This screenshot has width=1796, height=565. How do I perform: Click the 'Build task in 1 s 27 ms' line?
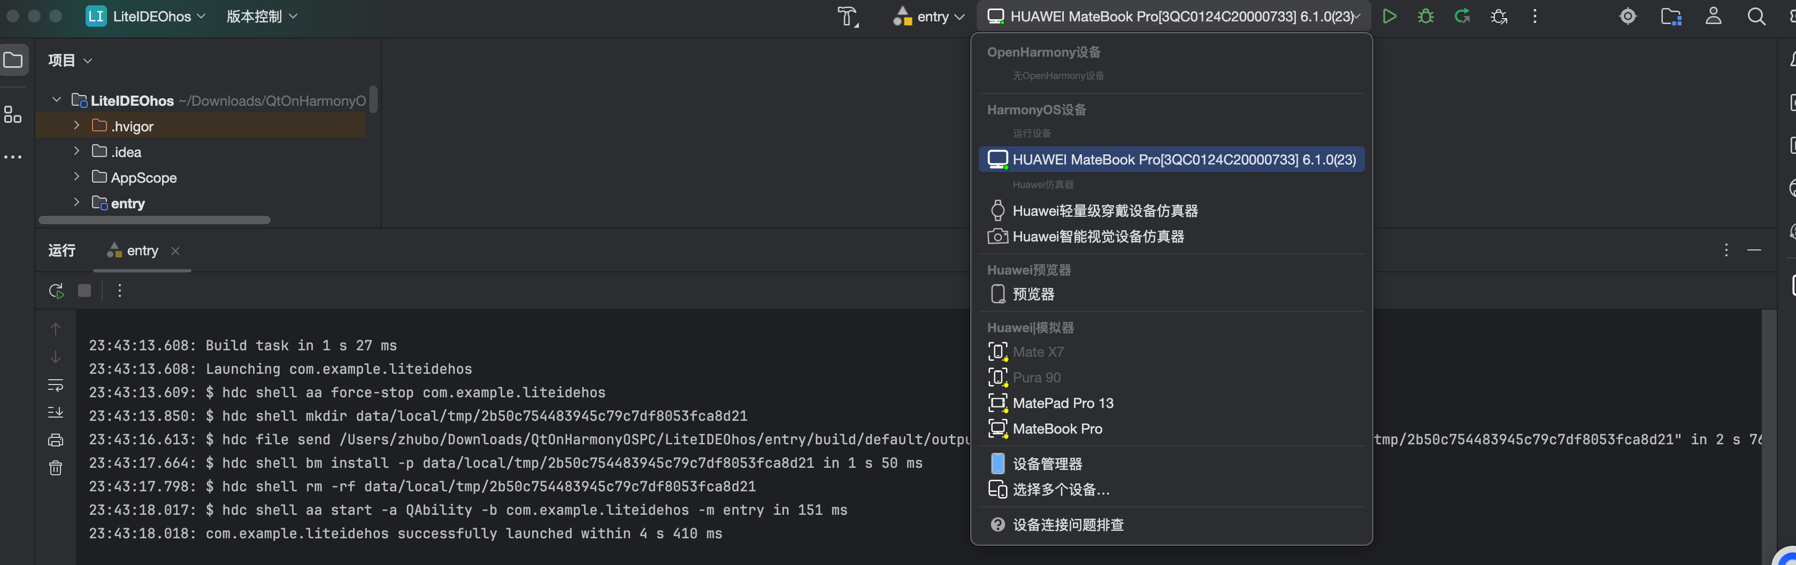click(243, 346)
